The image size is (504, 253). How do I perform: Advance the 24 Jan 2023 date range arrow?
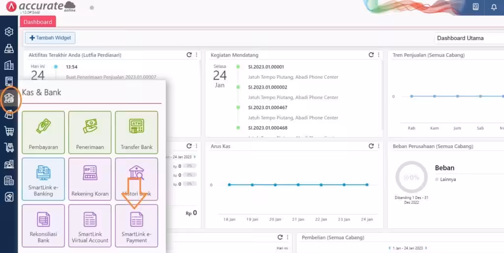click(x=194, y=157)
